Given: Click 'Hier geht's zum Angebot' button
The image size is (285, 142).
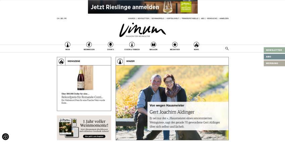Looking at the screenshot, I should click(x=94, y=136).
